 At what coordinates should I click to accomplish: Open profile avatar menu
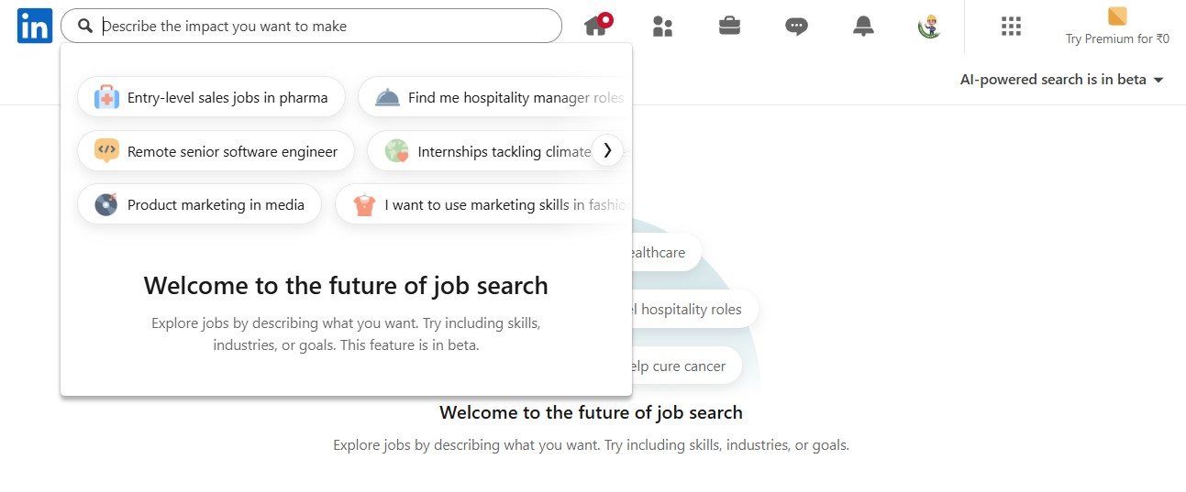click(929, 27)
